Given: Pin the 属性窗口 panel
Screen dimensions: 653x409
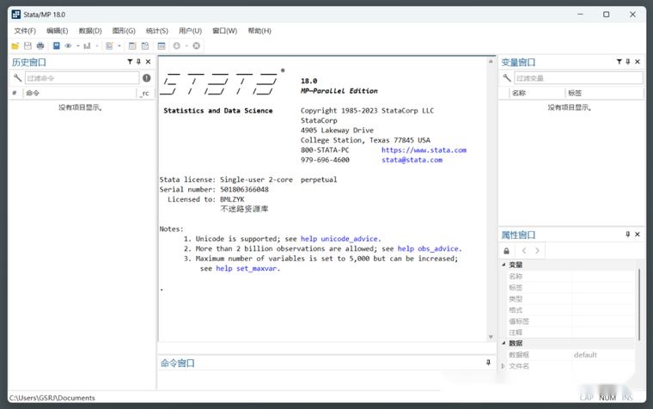Looking at the screenshot, I should (628, 234).
